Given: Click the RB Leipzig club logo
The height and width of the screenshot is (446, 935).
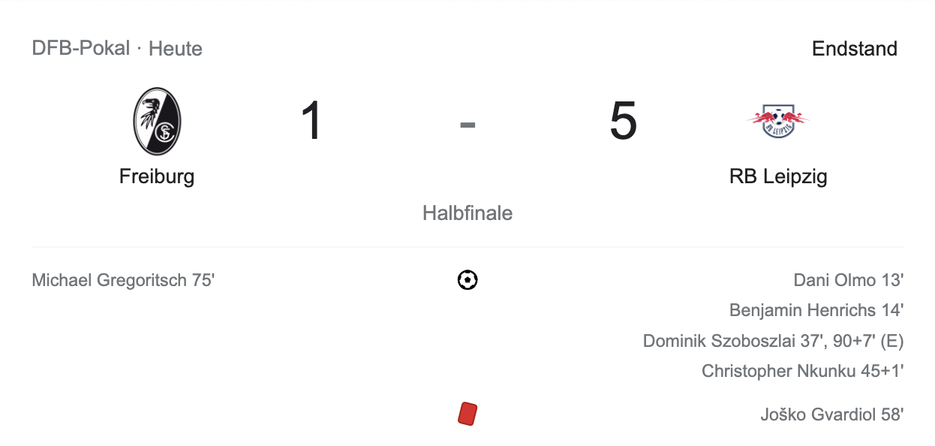Looking at the screenshot, I should [778, 121].
